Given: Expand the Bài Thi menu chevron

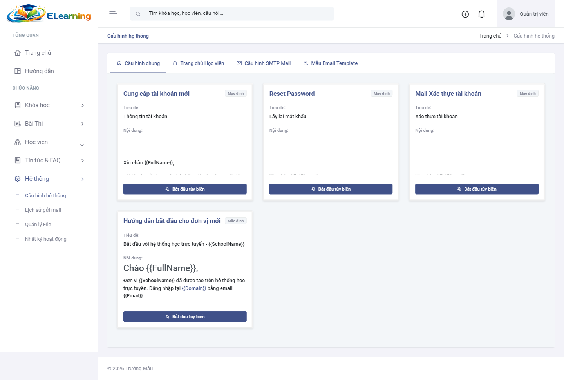Looking at the screenshot, I should coord(82,124).
